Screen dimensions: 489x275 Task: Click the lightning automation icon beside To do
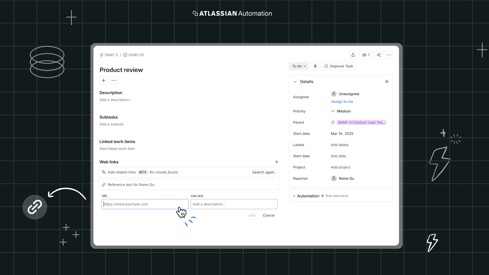coord(315,66)
